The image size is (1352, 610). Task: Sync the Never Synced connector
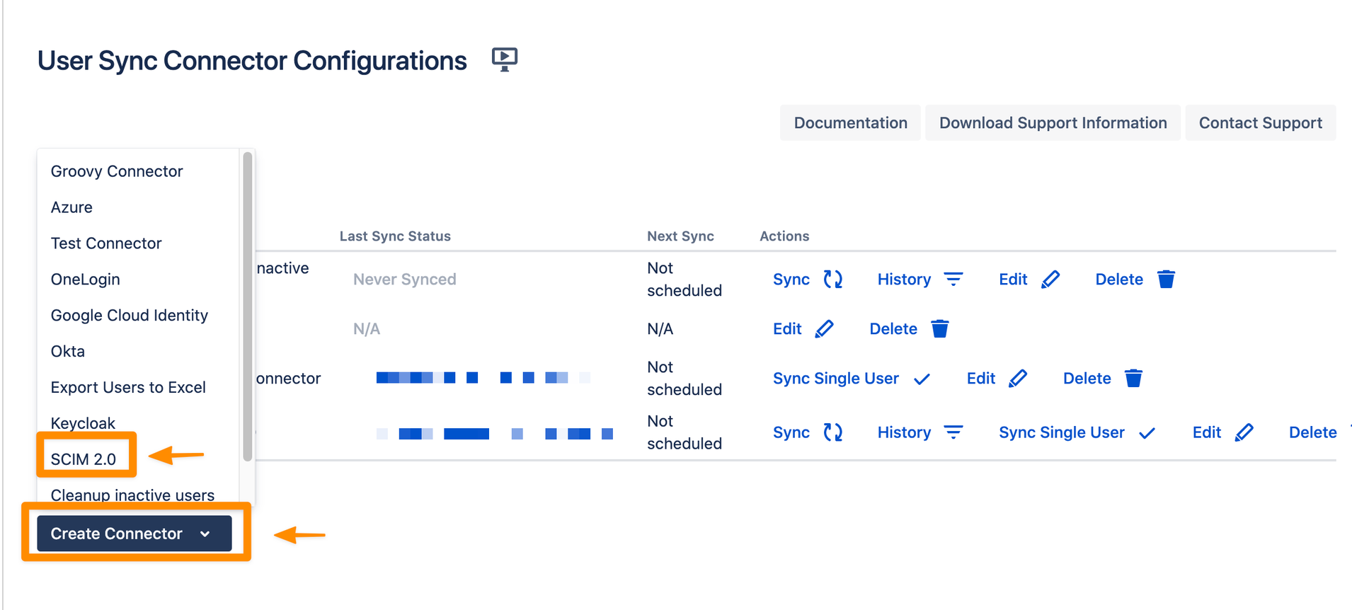[x=791, y=280]
